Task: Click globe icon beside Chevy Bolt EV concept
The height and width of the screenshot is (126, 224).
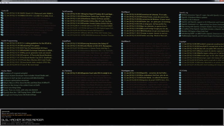Action: (x=180, y=46)
